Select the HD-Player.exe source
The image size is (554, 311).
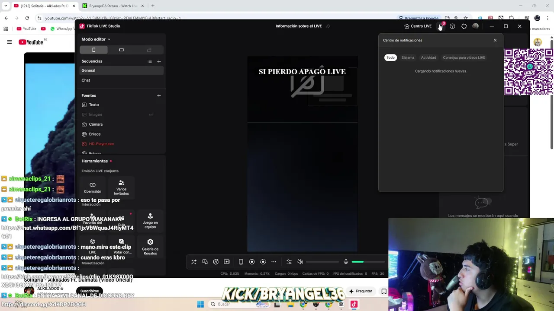122,144
